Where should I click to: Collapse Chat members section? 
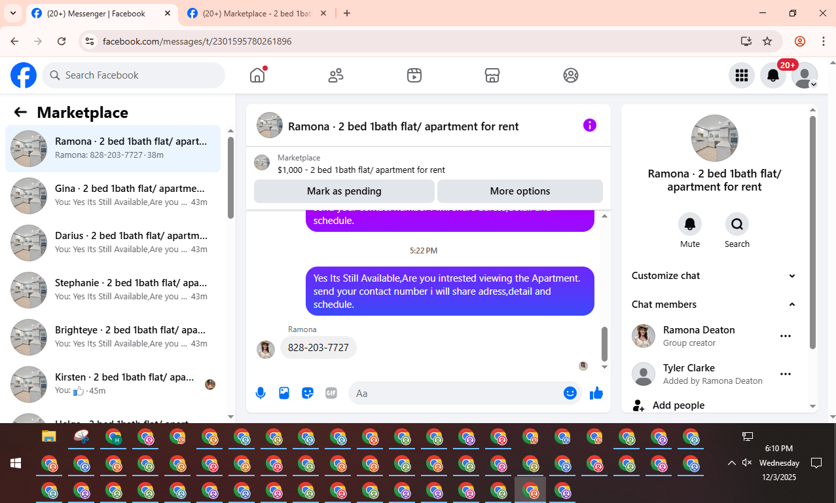point(714,305)
